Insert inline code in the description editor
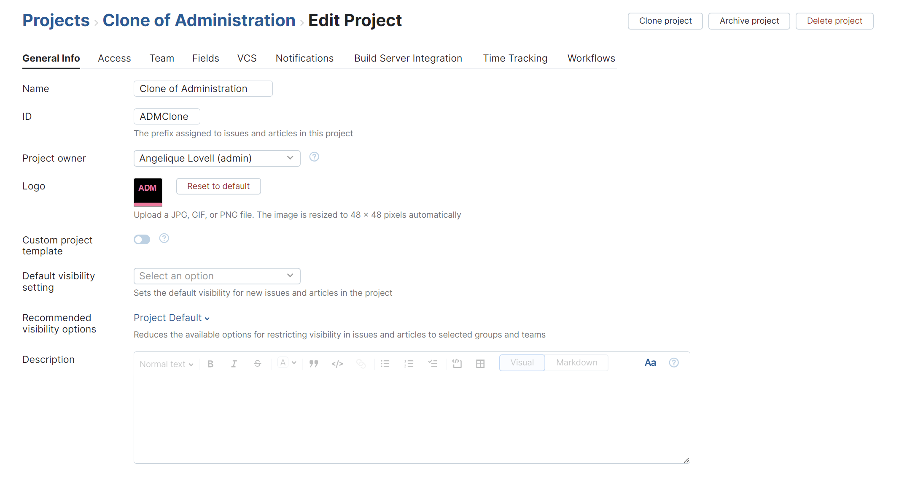 point(337,363)
